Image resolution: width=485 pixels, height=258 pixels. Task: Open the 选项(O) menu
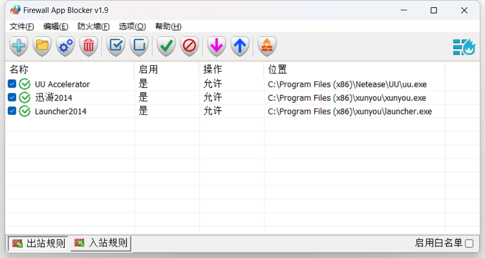tap(132, 26)
